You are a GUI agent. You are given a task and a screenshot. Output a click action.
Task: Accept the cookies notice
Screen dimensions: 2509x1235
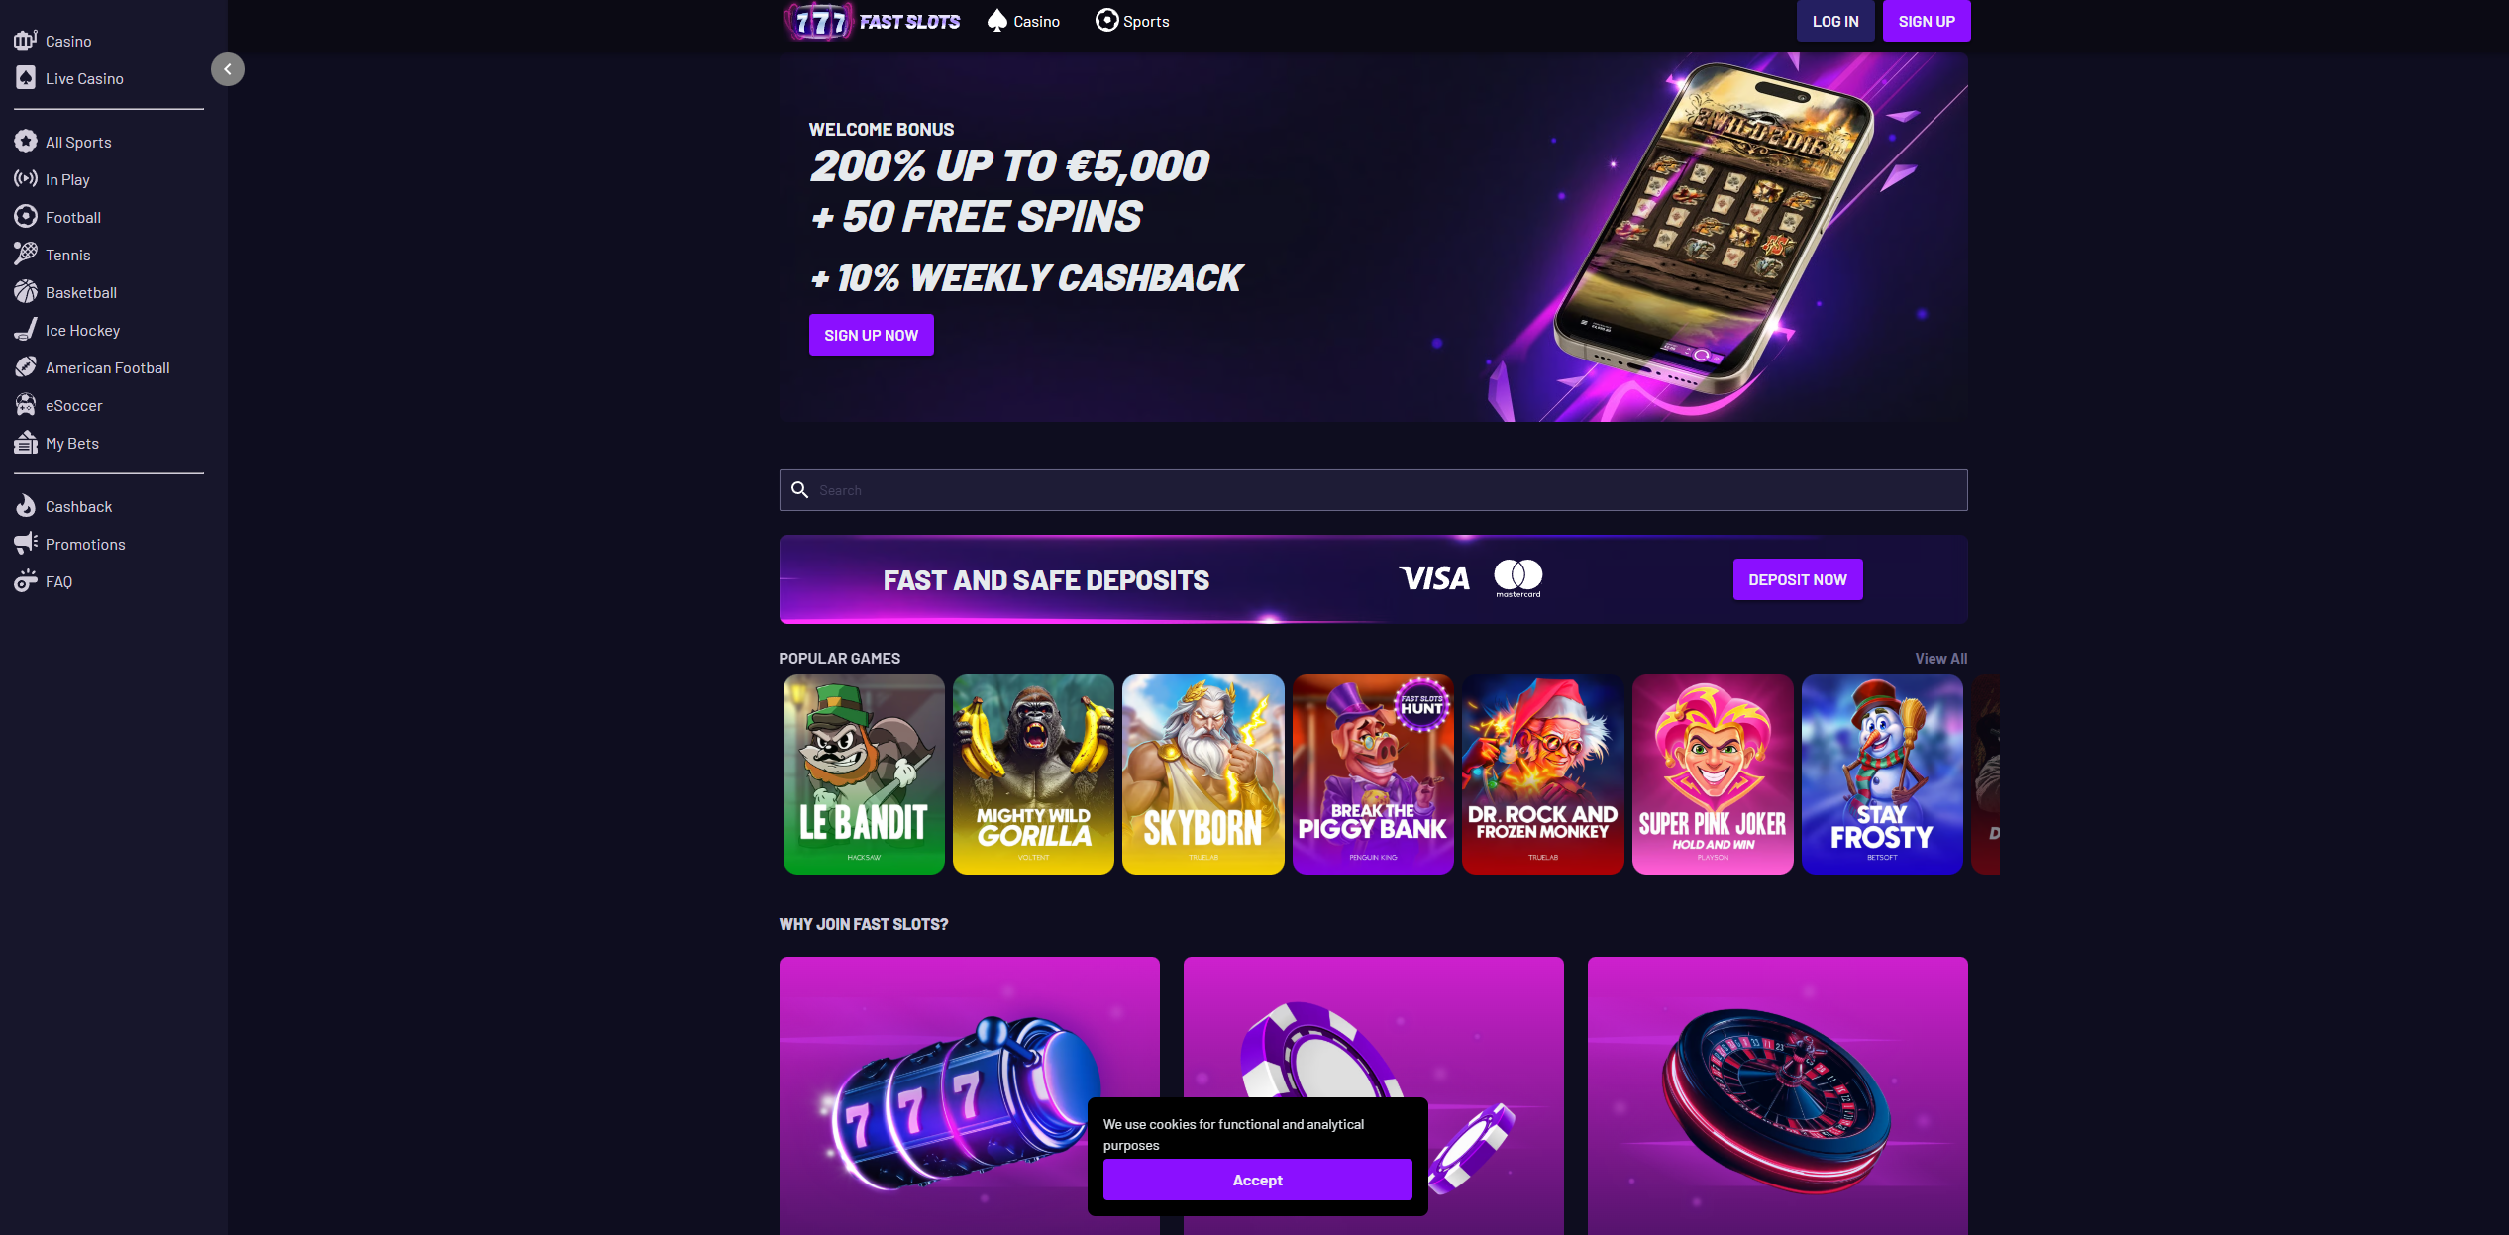click(x=1257, y=1180)
